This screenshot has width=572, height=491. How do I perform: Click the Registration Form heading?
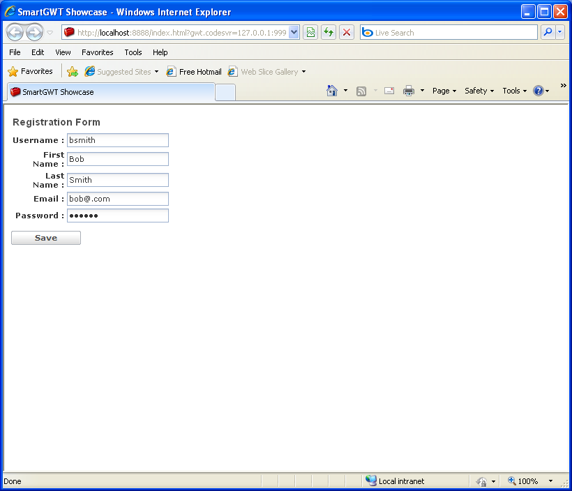pos(57,122)
